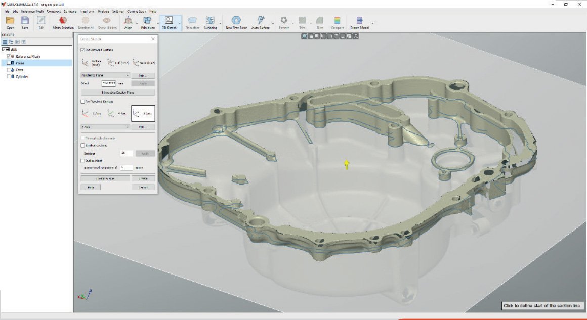Click the Create & New button

pyautogui.click(x=105, y=178)
